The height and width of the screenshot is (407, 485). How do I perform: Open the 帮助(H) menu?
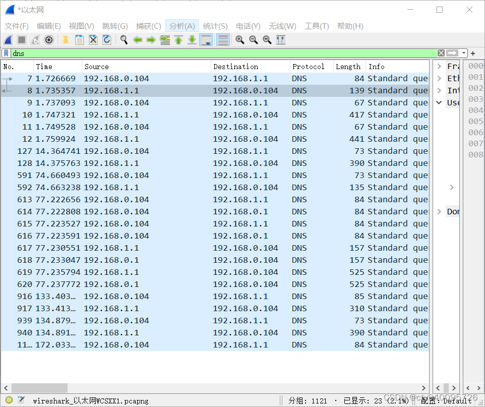[x=350, y=26]
